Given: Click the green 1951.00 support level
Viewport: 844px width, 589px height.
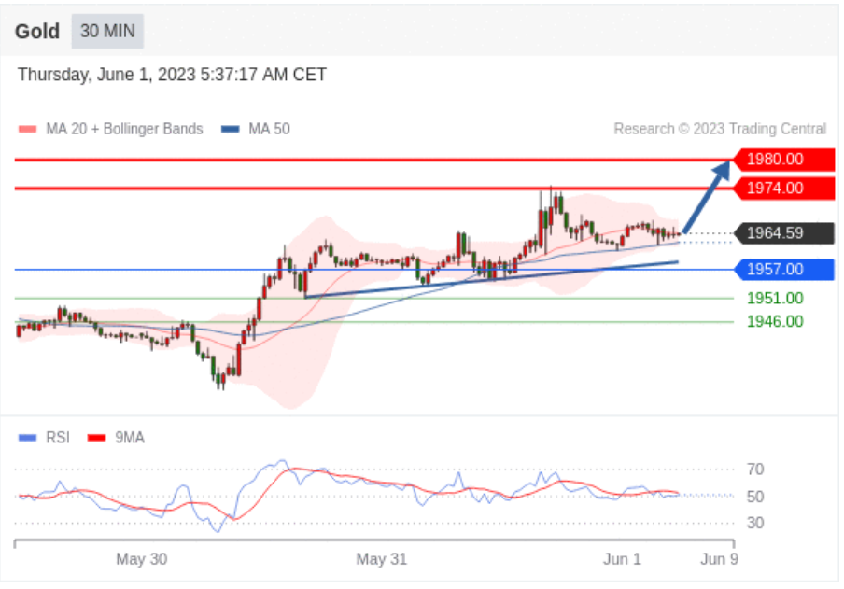Looking at the screenshot, I should pyautogui.click(x=775, y=299).
